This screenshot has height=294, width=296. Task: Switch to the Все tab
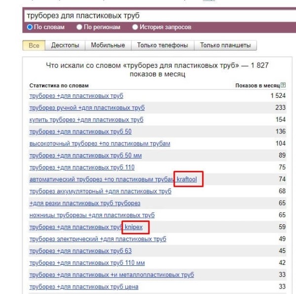34,45
